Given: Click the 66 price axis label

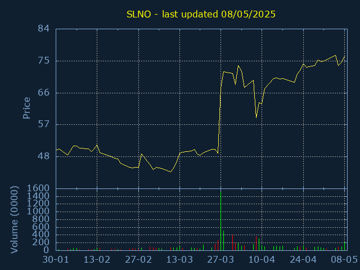Looking at the screenshot, I should pos(44,93).
